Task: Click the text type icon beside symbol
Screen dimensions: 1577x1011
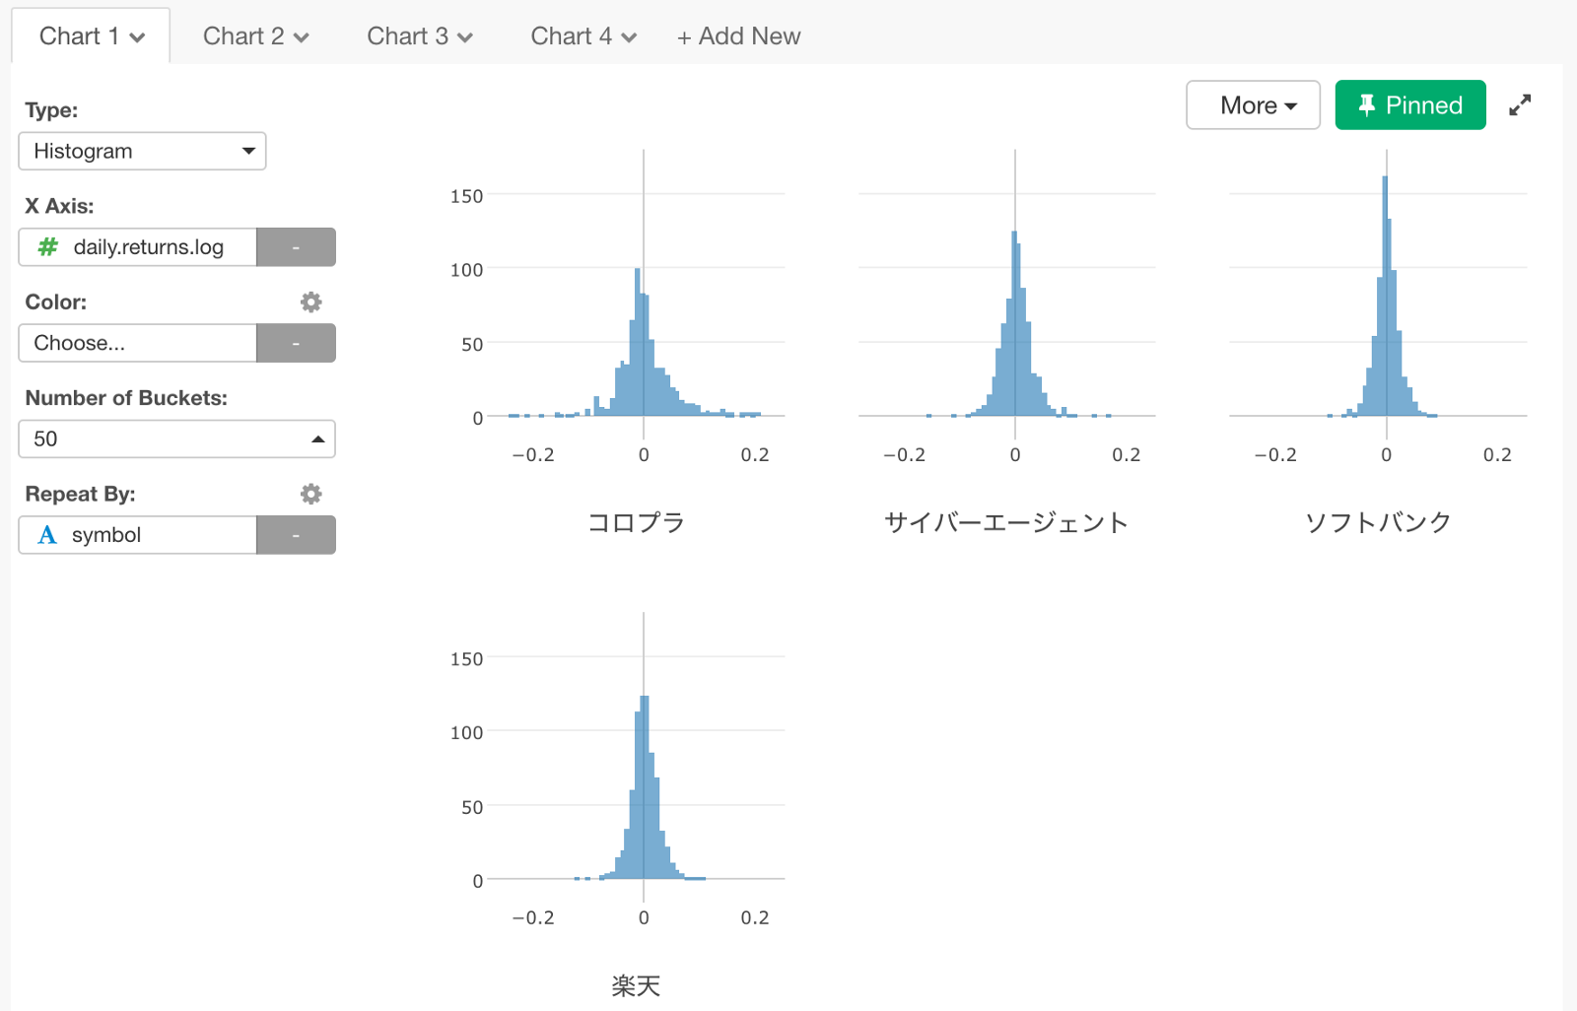Action: pyautogui.click(x=46, y=535)
